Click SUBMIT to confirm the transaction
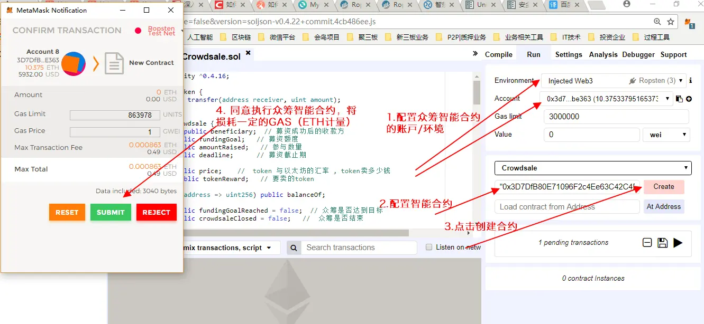 [111, 212]
